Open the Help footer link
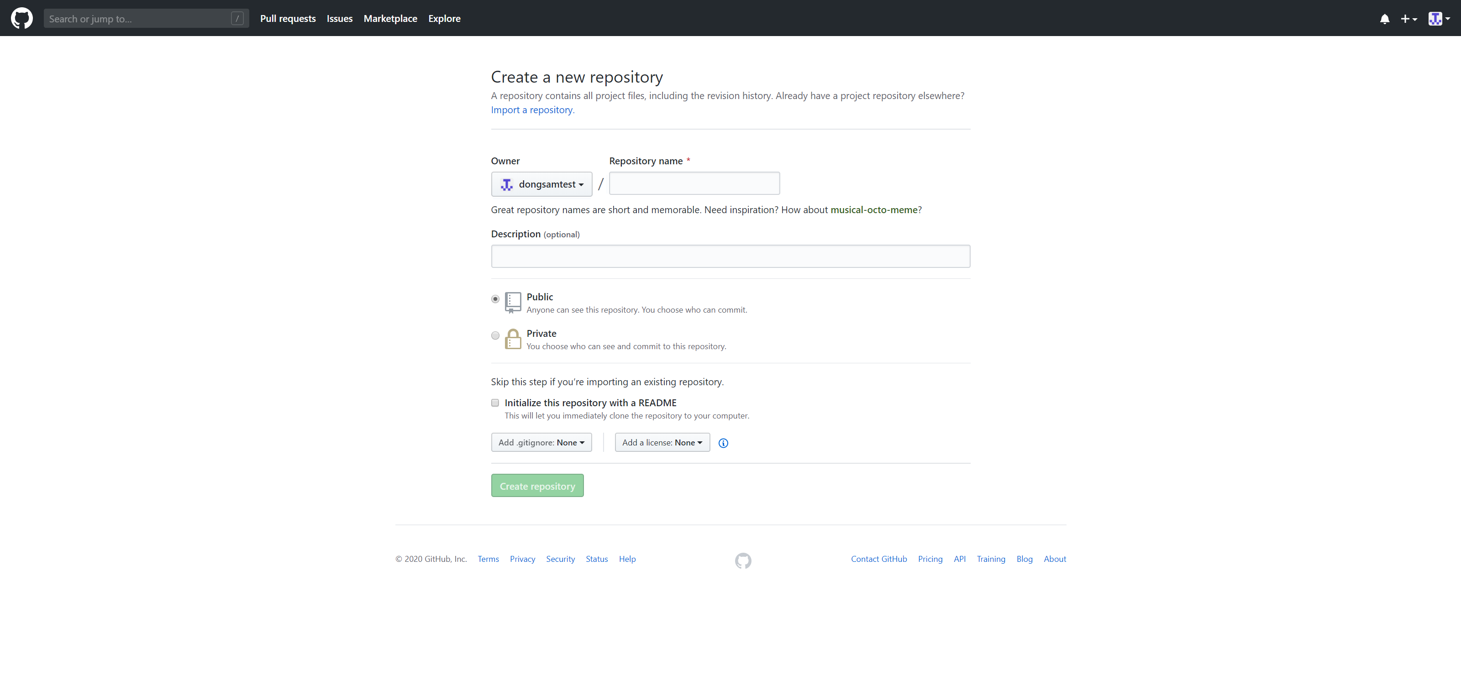Viewport: 1461px width, 691px height. pyautogui.click(x=627, y=559)
